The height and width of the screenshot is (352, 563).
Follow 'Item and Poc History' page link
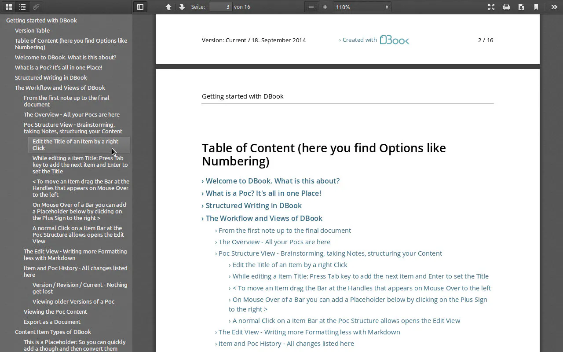(285, 343)
